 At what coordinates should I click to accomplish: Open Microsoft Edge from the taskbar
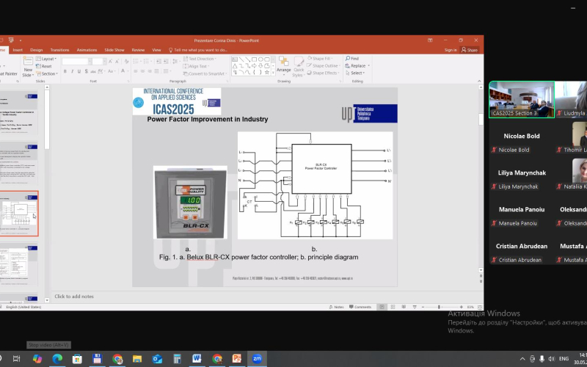coord(57,358)
